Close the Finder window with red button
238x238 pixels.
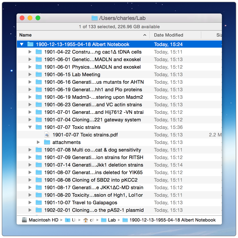click(x=22, y=18)
